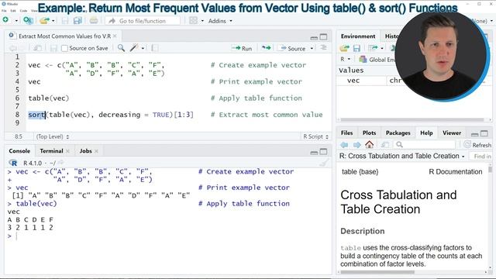Open the File menu
496x279 pixels.
click(4, 10)
